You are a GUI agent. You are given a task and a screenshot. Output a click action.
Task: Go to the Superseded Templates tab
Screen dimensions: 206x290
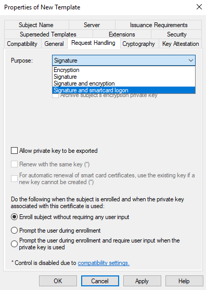[48, 34]
